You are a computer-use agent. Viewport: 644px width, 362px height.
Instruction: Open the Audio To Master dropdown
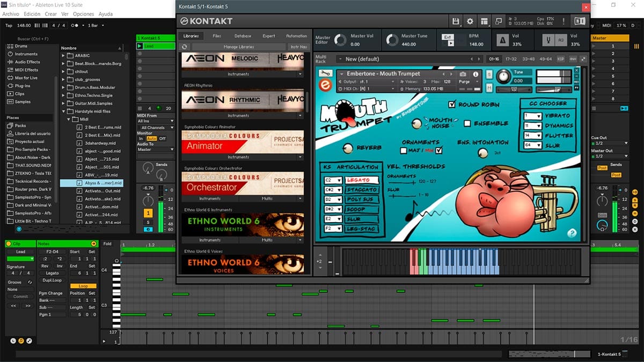156,150
